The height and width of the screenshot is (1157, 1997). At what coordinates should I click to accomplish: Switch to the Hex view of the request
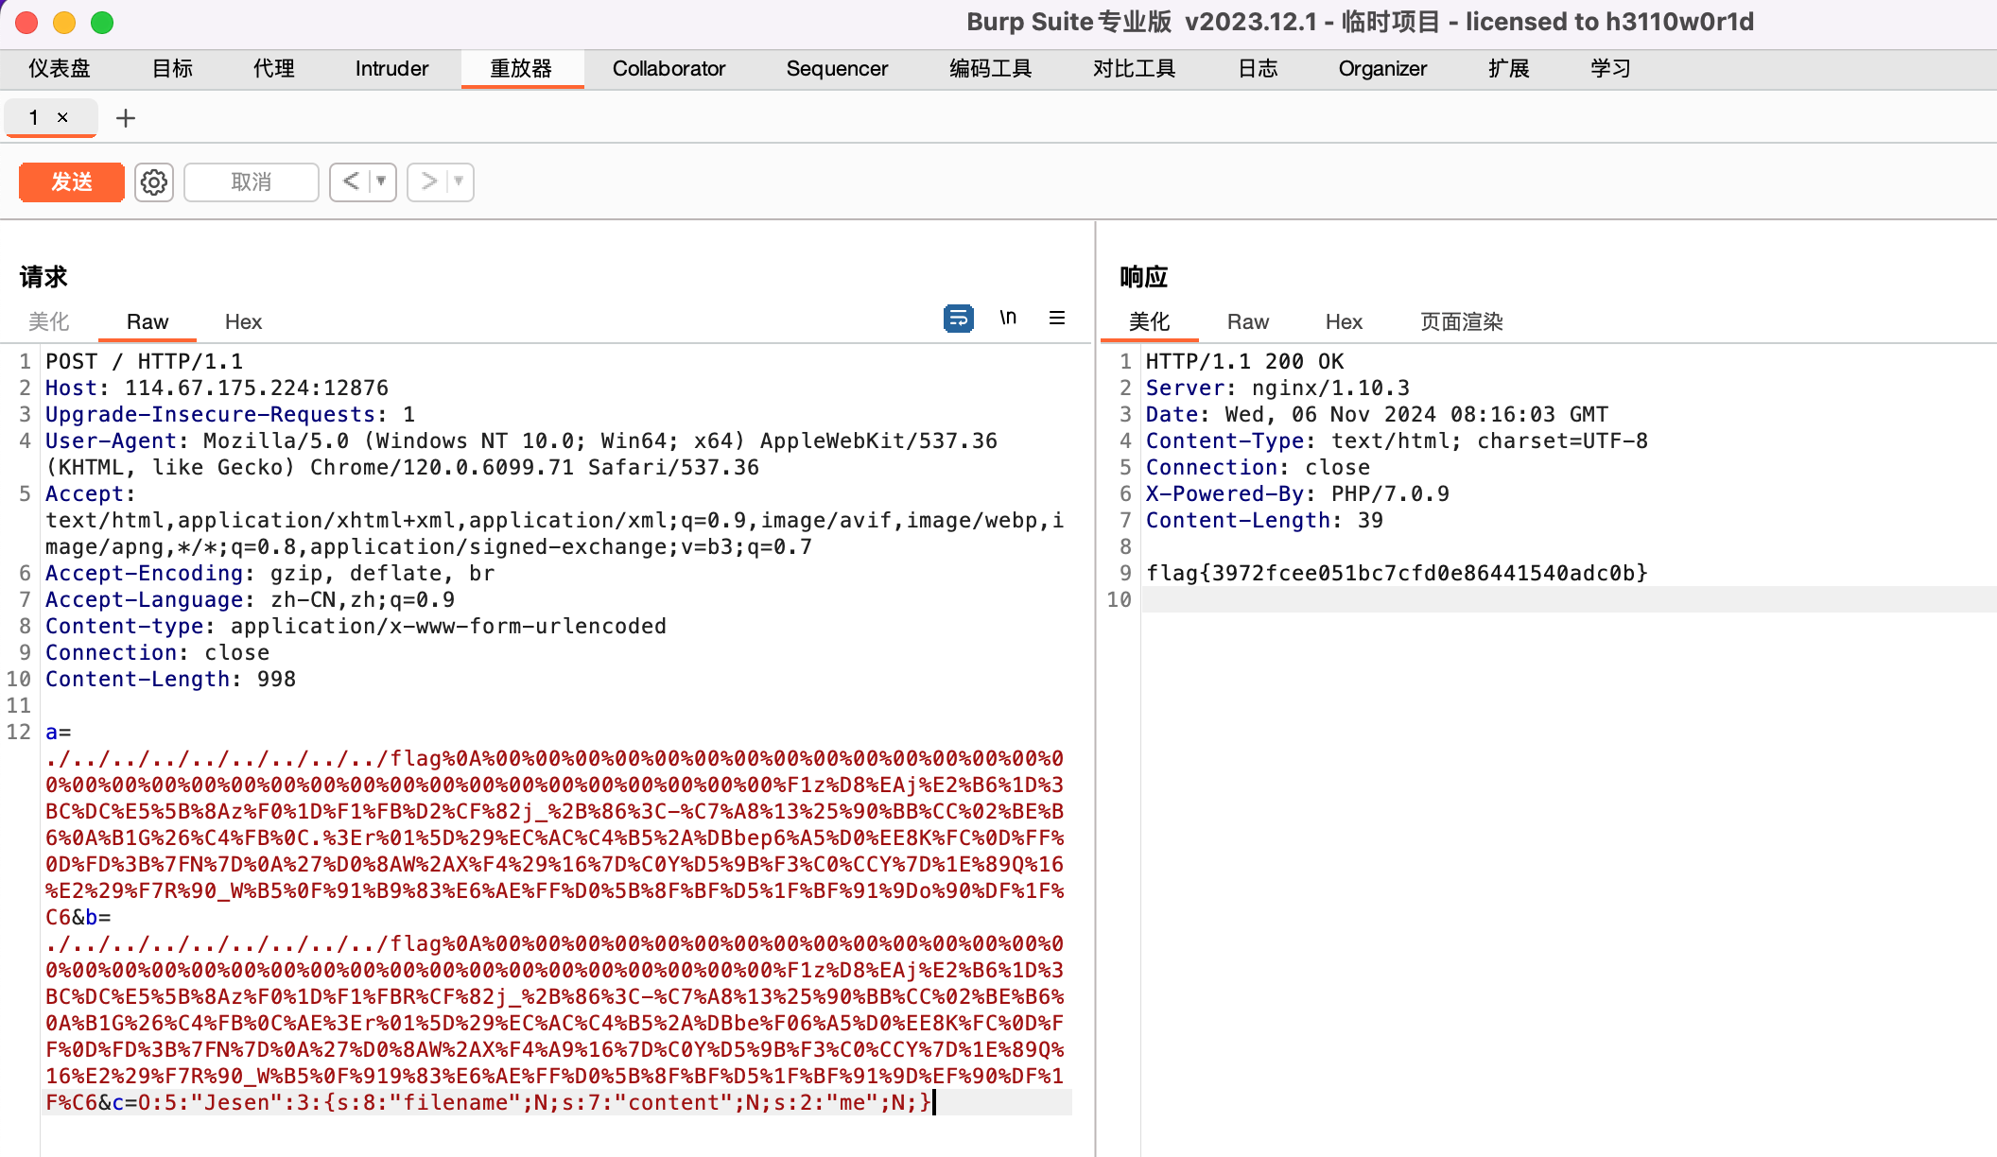point(243,321)
